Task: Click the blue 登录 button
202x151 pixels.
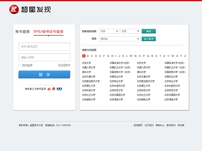Action: coord(44,74)
